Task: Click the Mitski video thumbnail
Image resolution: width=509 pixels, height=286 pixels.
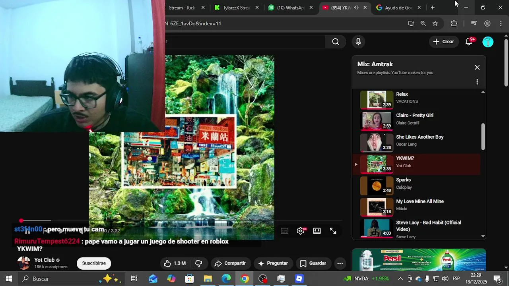Action: tap(376, 207)
